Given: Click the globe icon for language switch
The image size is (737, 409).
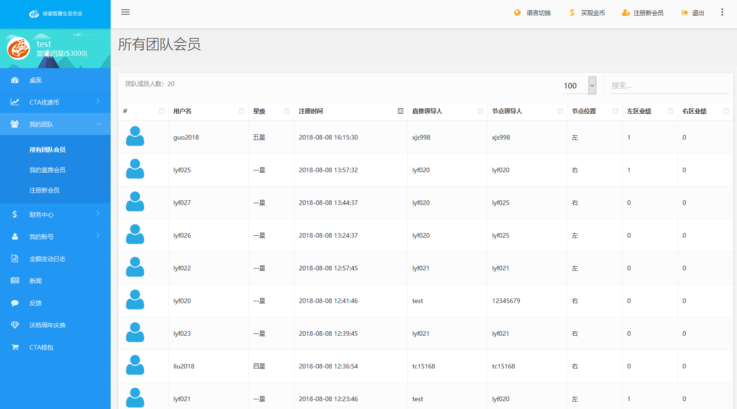Looking at the screenshot, I should click(517, 13).
